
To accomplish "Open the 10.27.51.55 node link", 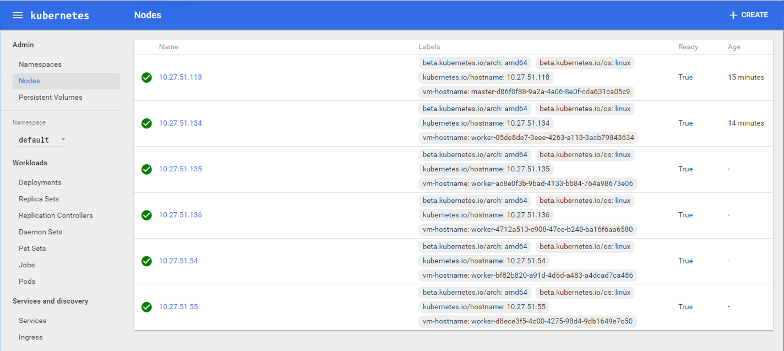I will [x=178, y=307].
